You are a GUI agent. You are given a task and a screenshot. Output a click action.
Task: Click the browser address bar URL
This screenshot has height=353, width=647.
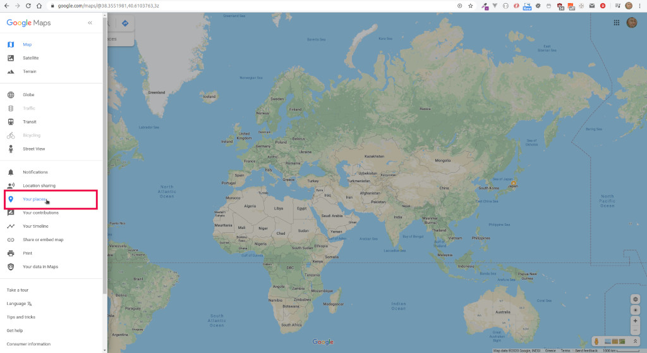(x=108, y=6)
